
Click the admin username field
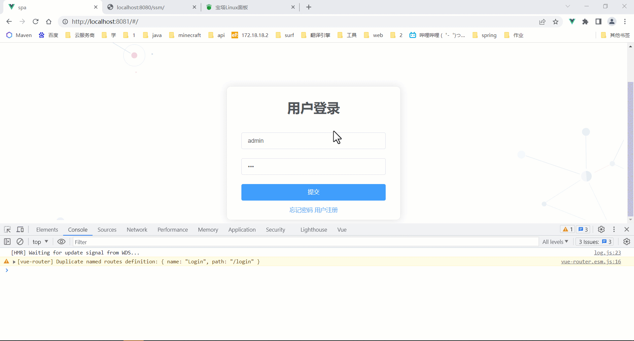tap(313, 141)
